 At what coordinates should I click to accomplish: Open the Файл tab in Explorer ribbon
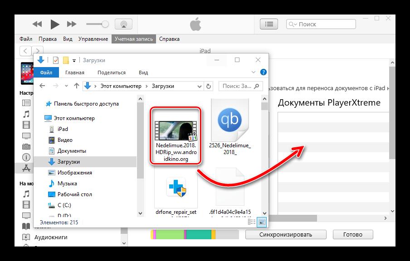(x=46, y=72)
